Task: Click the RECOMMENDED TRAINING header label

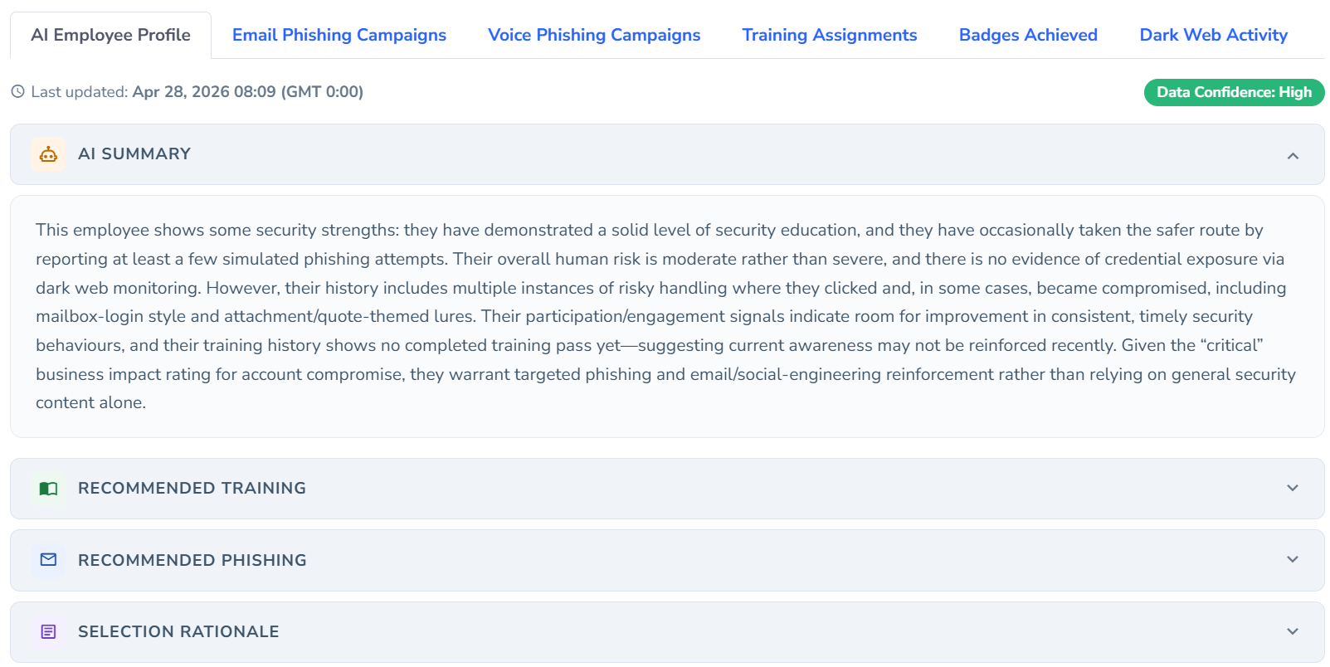Action: 192,489
